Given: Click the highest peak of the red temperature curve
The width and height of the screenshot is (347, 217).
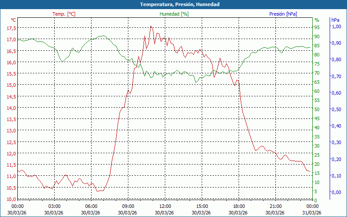Looking at the screenshot, I should tap(151, 26).
